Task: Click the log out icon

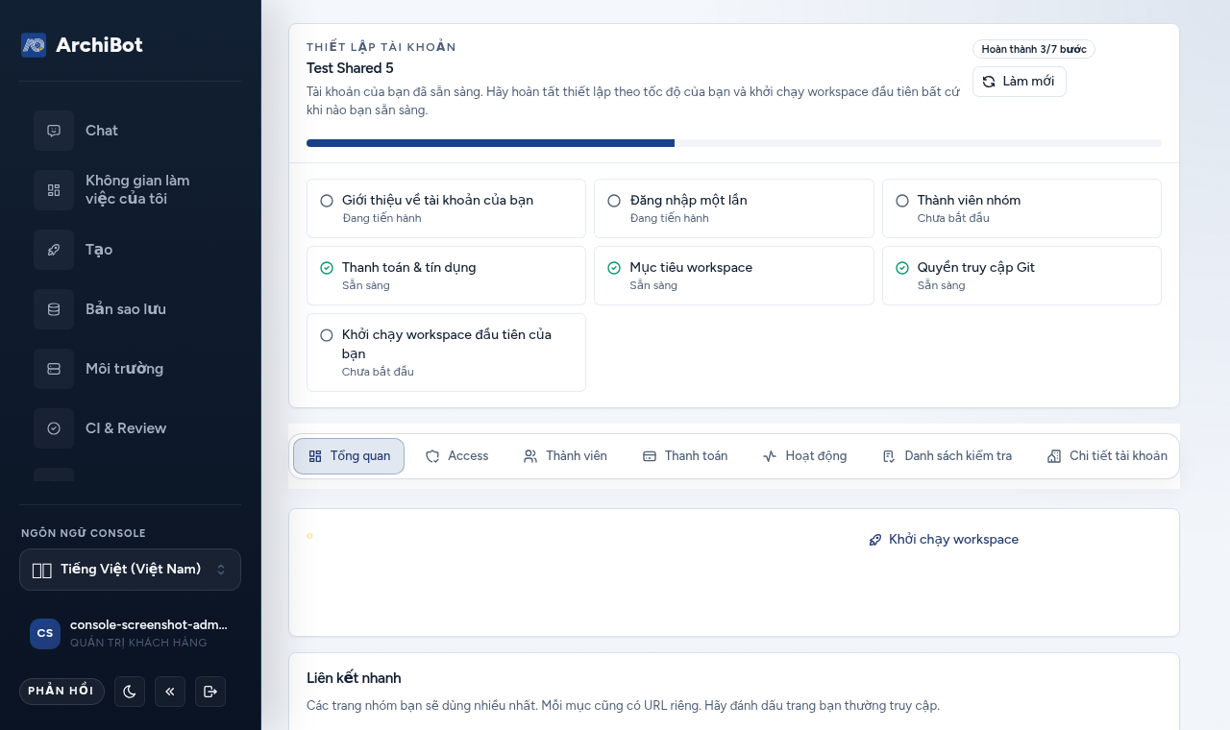Action: tap(210, 692)
